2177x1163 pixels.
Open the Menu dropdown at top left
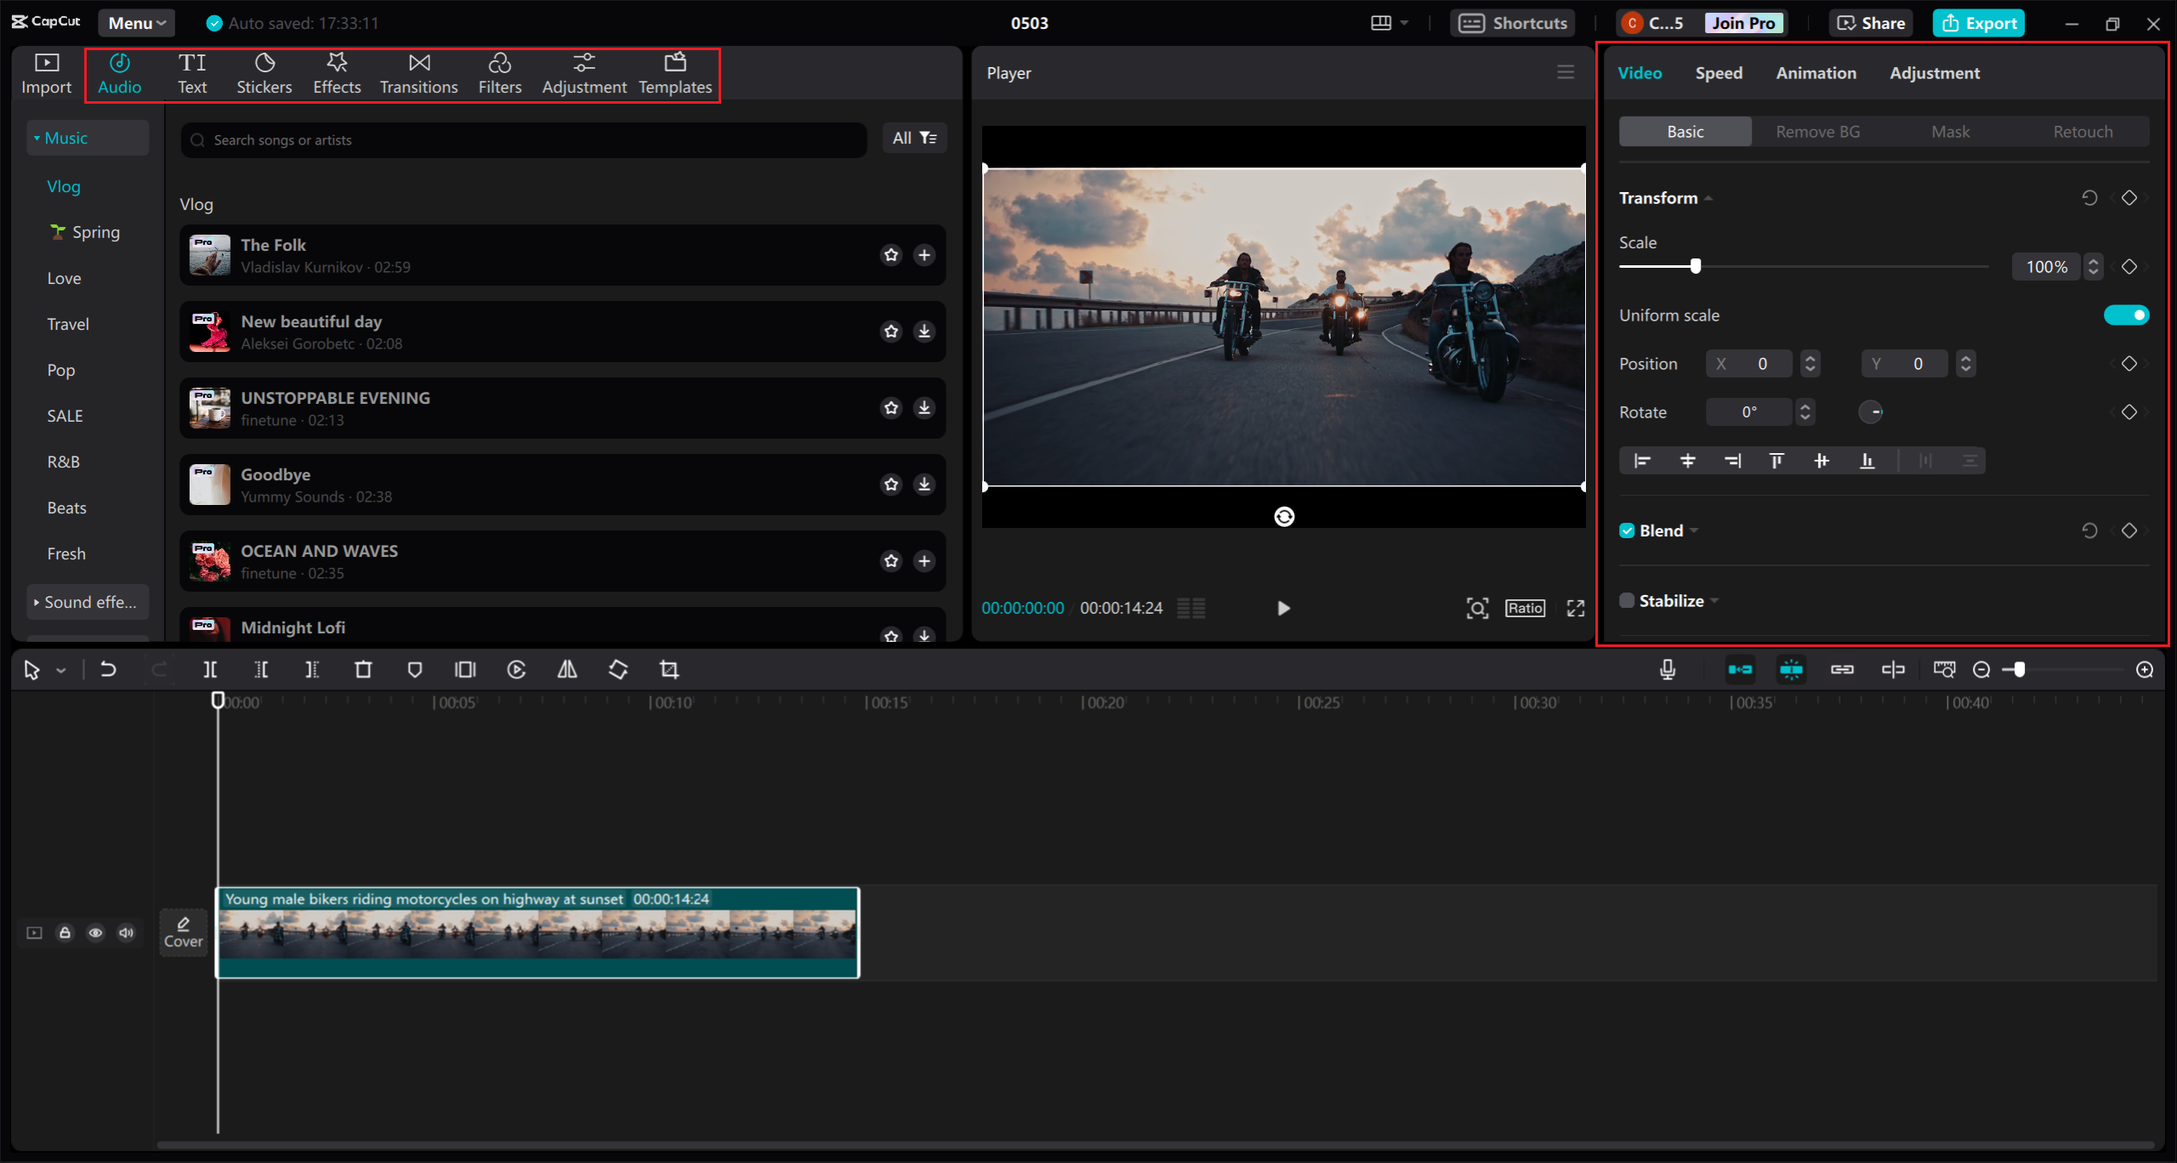tap(136, 23)
